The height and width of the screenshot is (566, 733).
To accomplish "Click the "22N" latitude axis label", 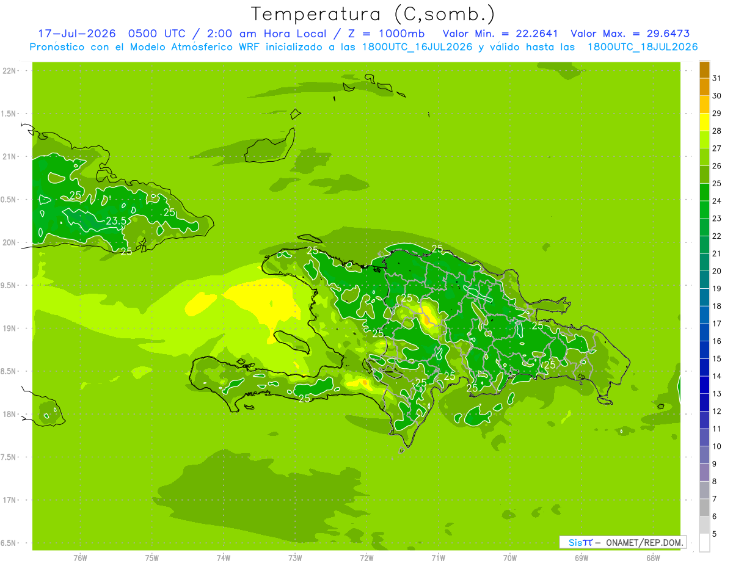I will click(9, 71).
